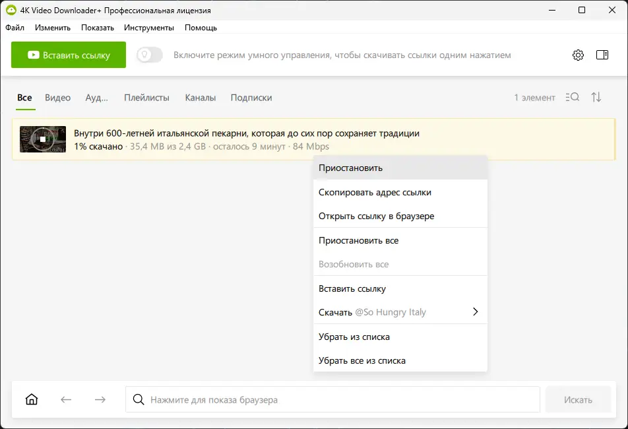Go to browser home icon
Viewport: 628px width, 429px height.
point(32,399)
